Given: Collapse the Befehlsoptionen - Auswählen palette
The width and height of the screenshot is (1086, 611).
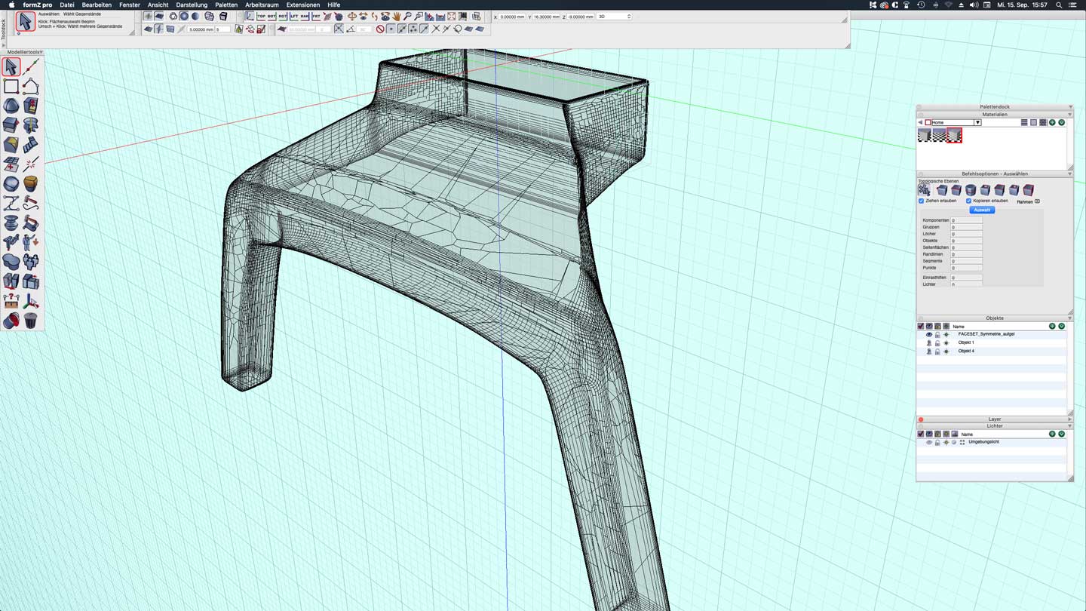Looking at the screenshot, I should [x=1069, y=174].
